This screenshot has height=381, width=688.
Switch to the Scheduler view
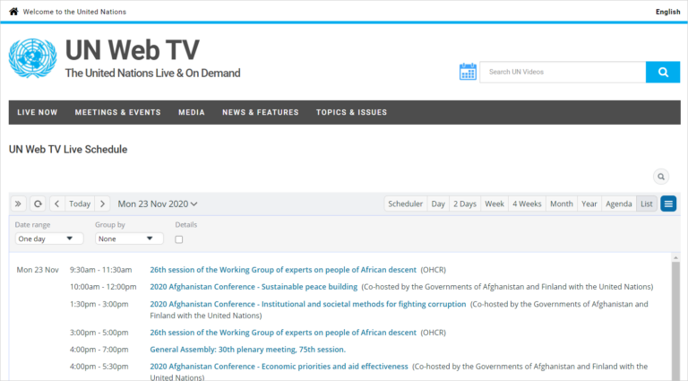(405, 203)
